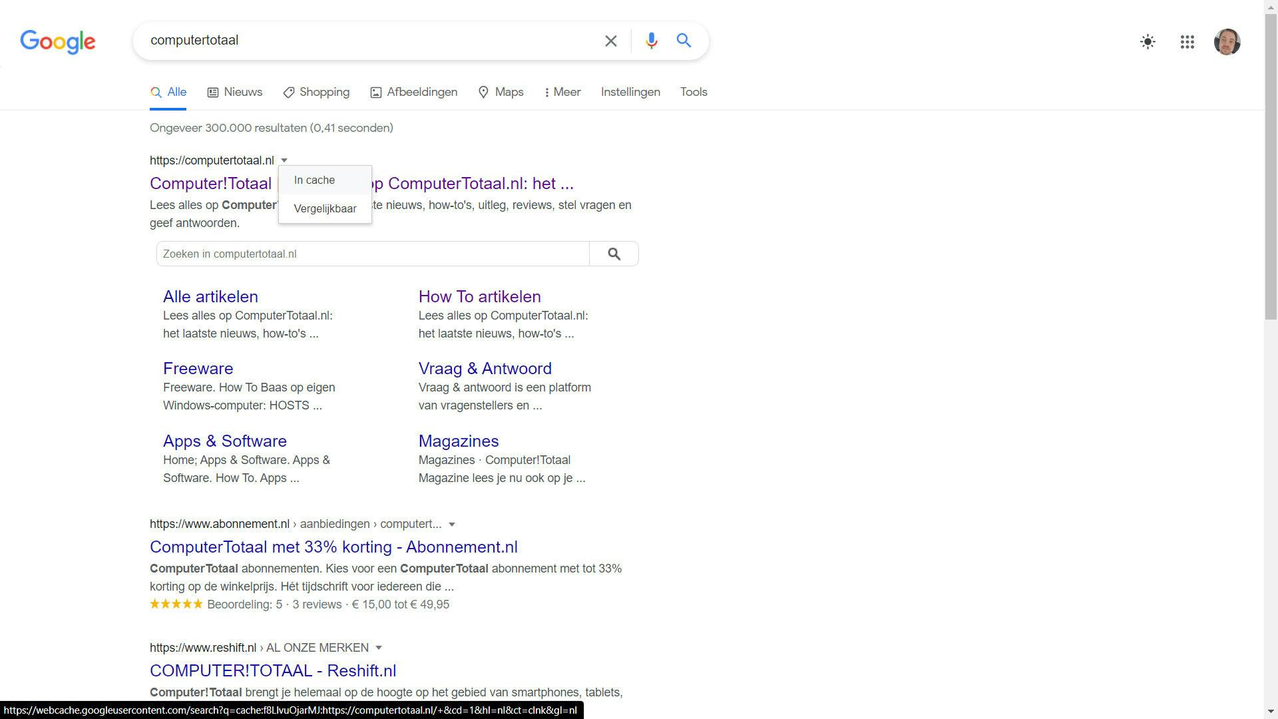Open the 'How To artikelen' link
The height and width of the screenshot is (719, 1278).
[x=479, y=297]
